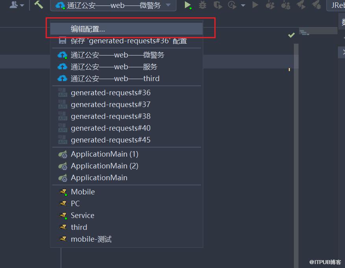The image size is (345, 268).
Task: Click API icon beside generated-requests#37
Action: coord(63,105)
